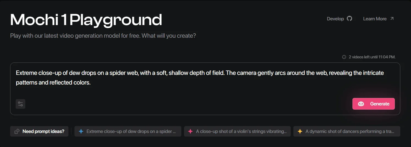Click the 2 videos left notice text

pos(372,57)
